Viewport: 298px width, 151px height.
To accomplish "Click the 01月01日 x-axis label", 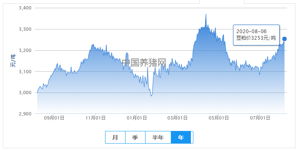I will 137,118.
